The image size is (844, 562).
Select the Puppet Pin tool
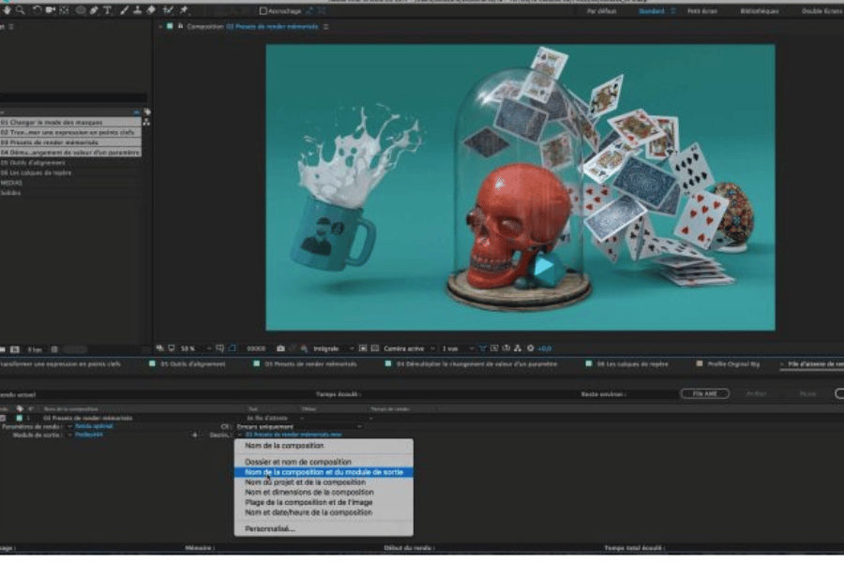(184, 10)
